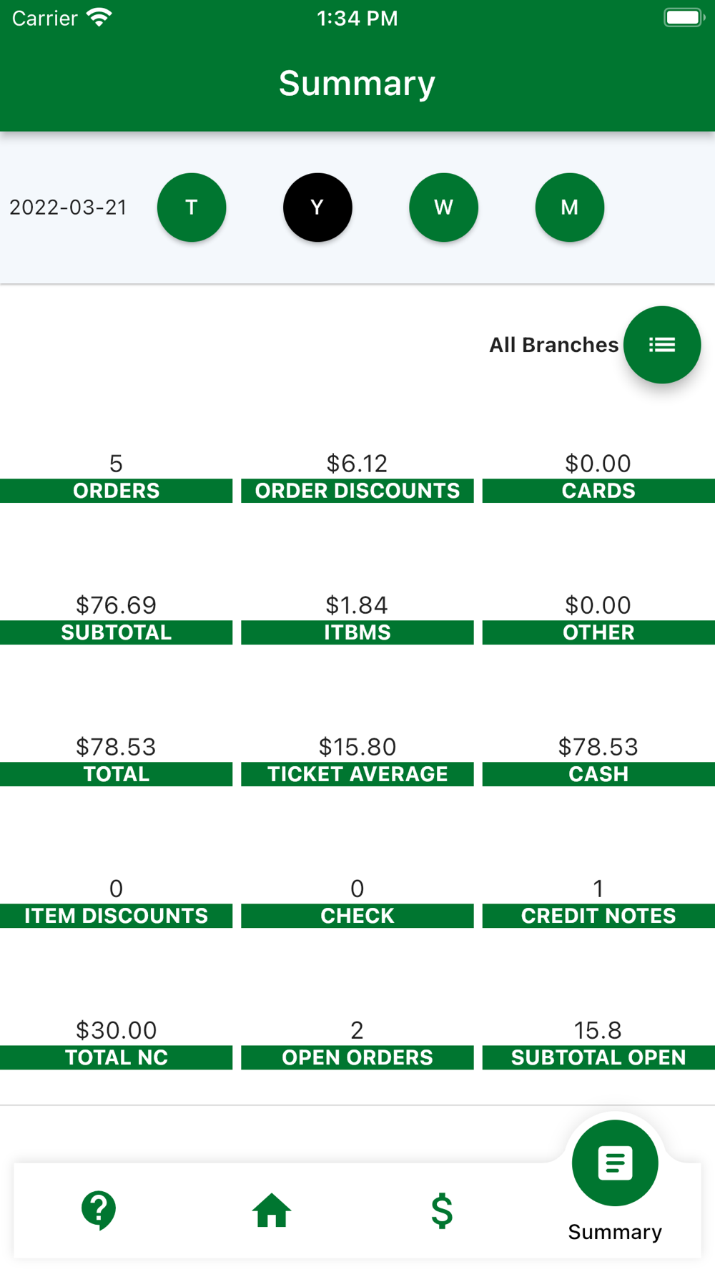Switch to the W (week) period

[x=443, y=207]
